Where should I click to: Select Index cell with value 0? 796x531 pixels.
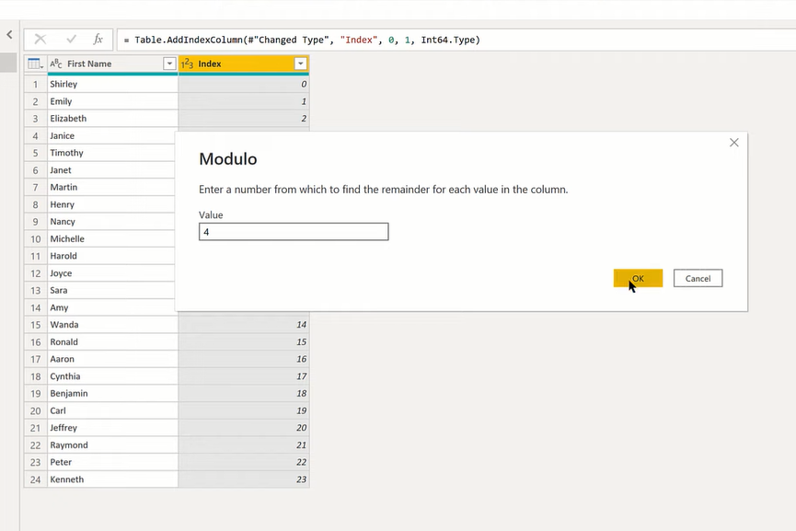pyautogui.click(x=244, y=85)
